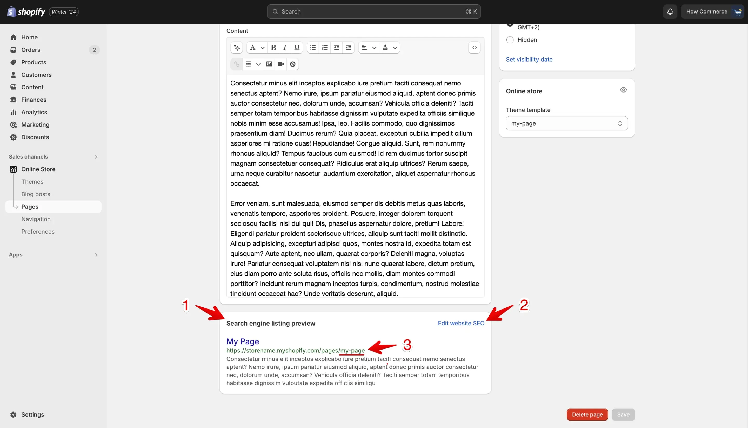Click the Marketing target icon
This screenshot has height=428, width=748.
pyautogui.click(x=13, y=125)
